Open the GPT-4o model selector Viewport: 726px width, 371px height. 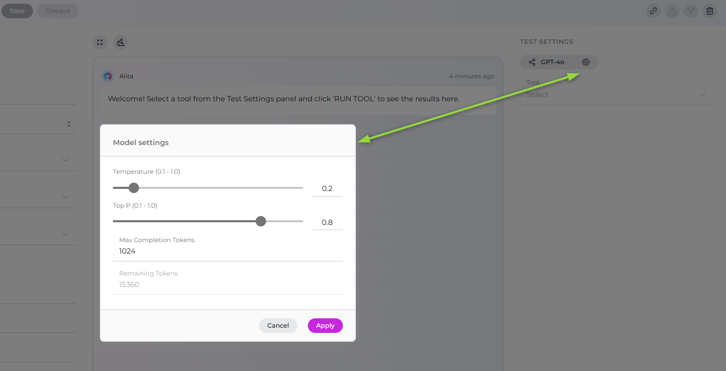click(547, 62)
